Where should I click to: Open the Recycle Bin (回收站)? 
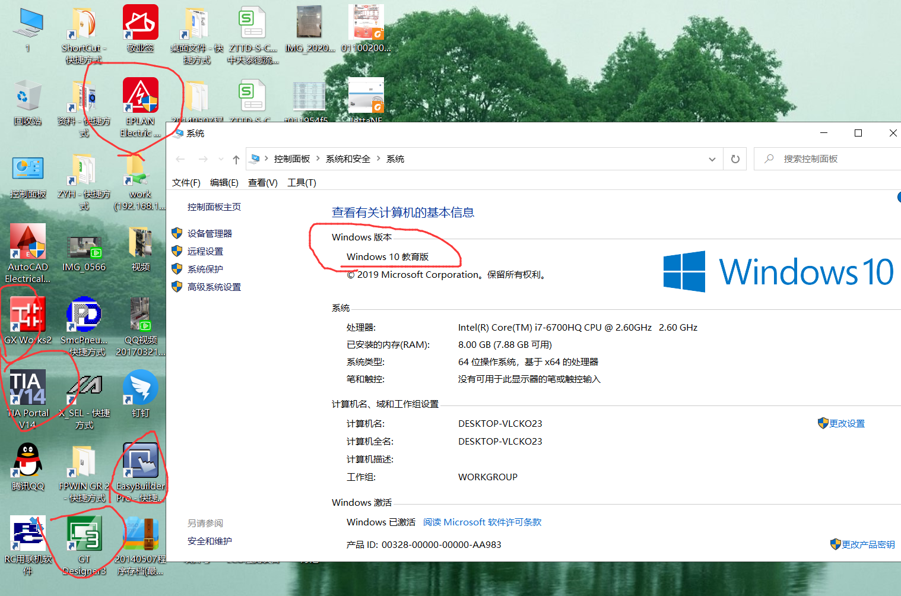coord(27,97)
